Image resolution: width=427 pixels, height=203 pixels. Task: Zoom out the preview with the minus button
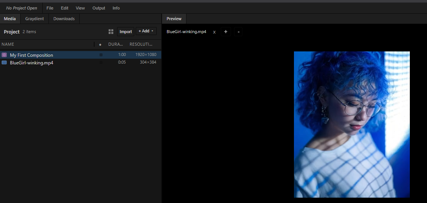click(238, 32)
